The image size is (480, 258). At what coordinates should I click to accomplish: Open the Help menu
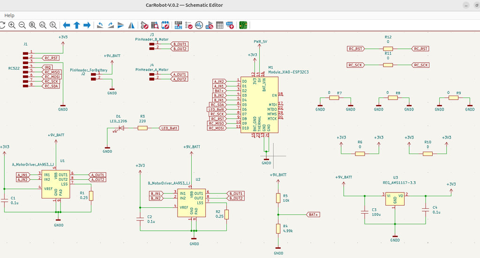click(9, 15)
